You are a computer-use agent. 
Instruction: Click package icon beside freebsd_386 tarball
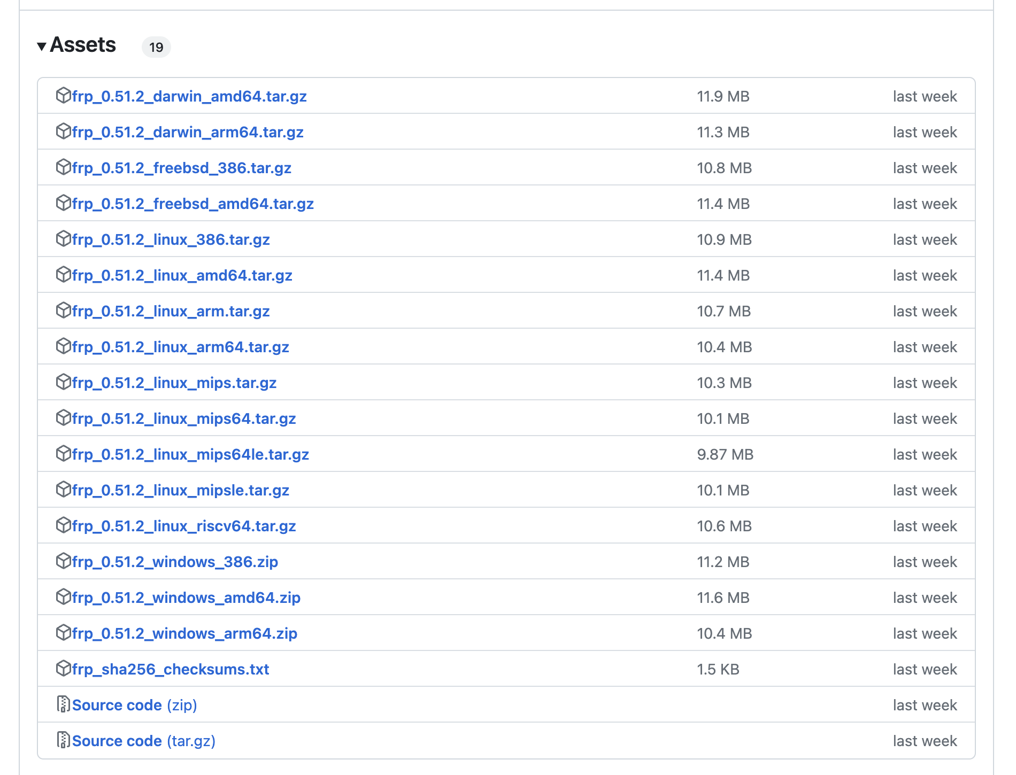(64, 167)
